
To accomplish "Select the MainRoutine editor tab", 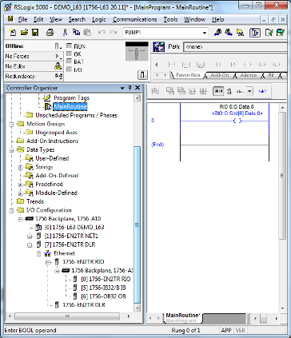I will 183,317.
